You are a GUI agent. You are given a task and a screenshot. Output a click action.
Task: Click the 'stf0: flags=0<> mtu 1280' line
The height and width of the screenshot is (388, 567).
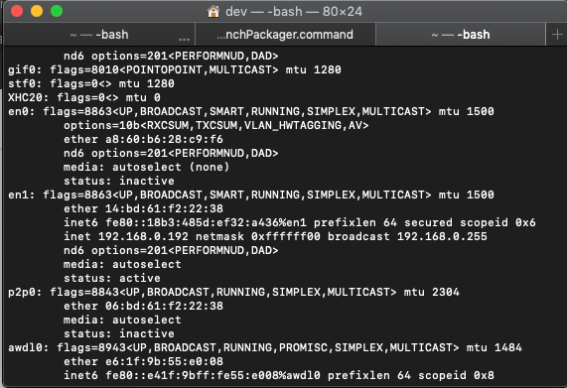[x=91, y=83]
